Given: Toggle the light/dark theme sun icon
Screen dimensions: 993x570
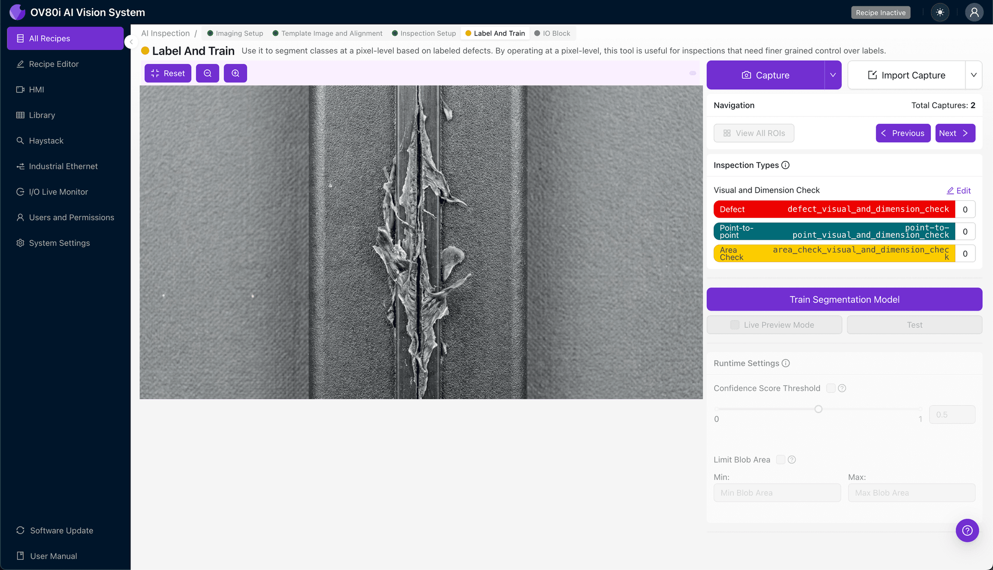Looking at the screenshot, I should pyautogui.click(x=940, y=13).
